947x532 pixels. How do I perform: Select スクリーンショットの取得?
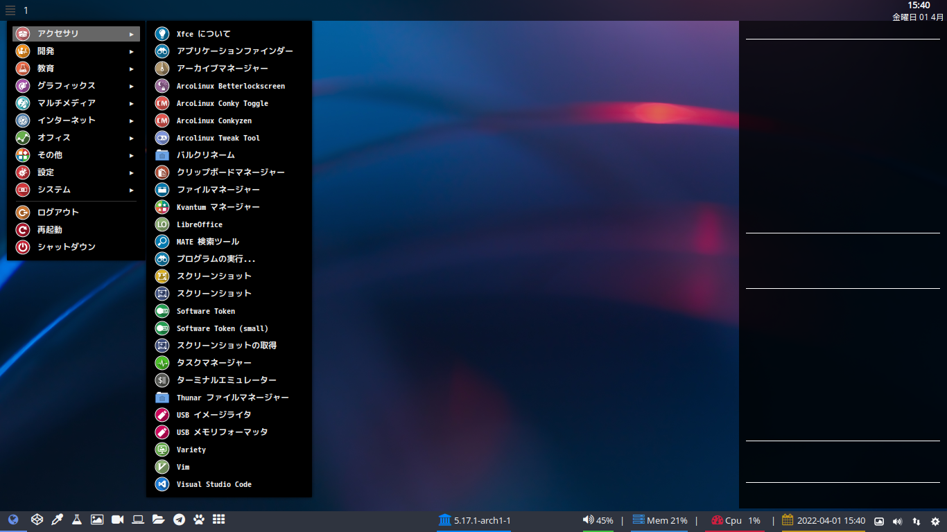[229, 345]
